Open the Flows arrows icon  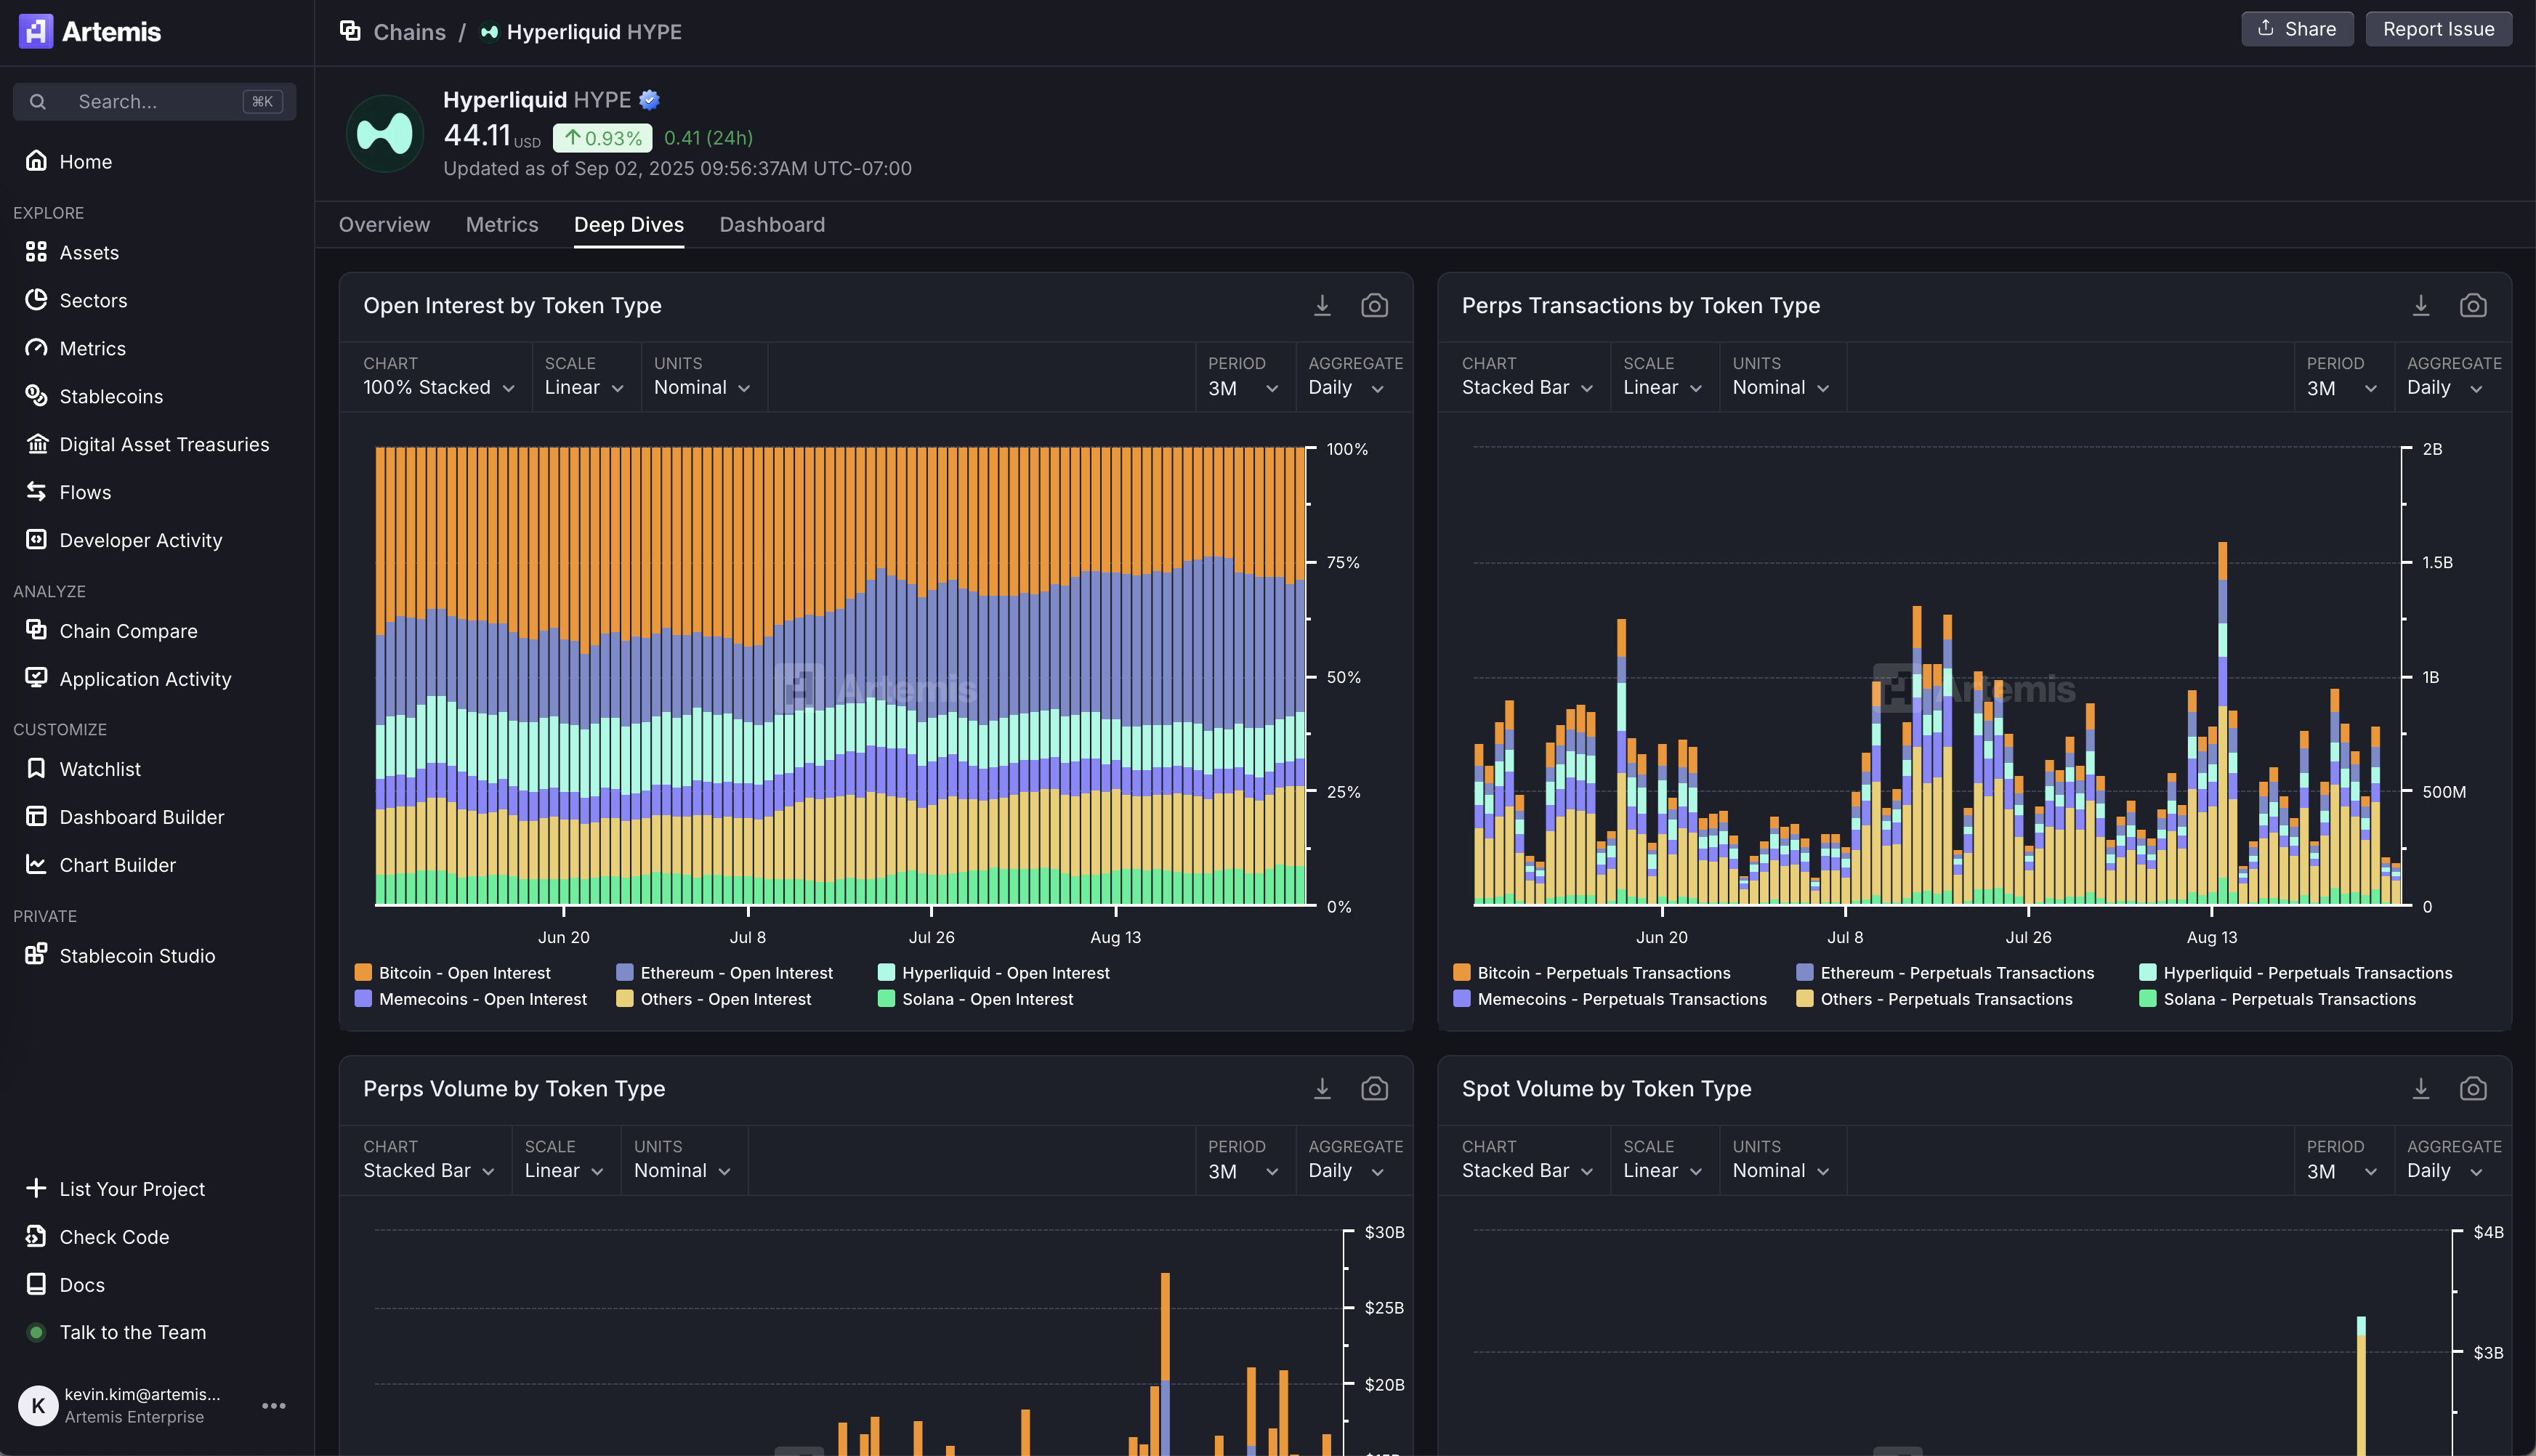(36, 492)
